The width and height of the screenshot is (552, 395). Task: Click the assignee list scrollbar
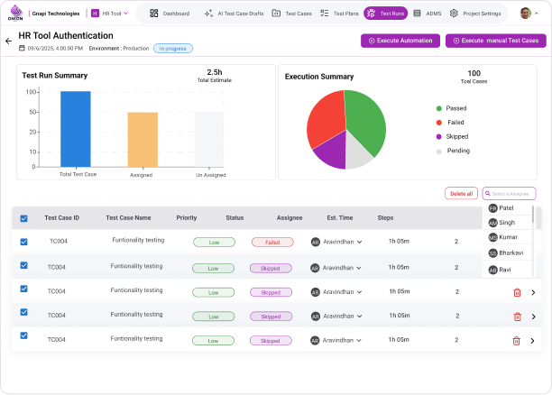pos(533,215)
